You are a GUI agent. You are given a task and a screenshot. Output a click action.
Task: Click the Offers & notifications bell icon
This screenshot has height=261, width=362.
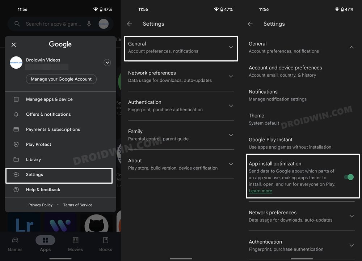(x=16, y=114)
